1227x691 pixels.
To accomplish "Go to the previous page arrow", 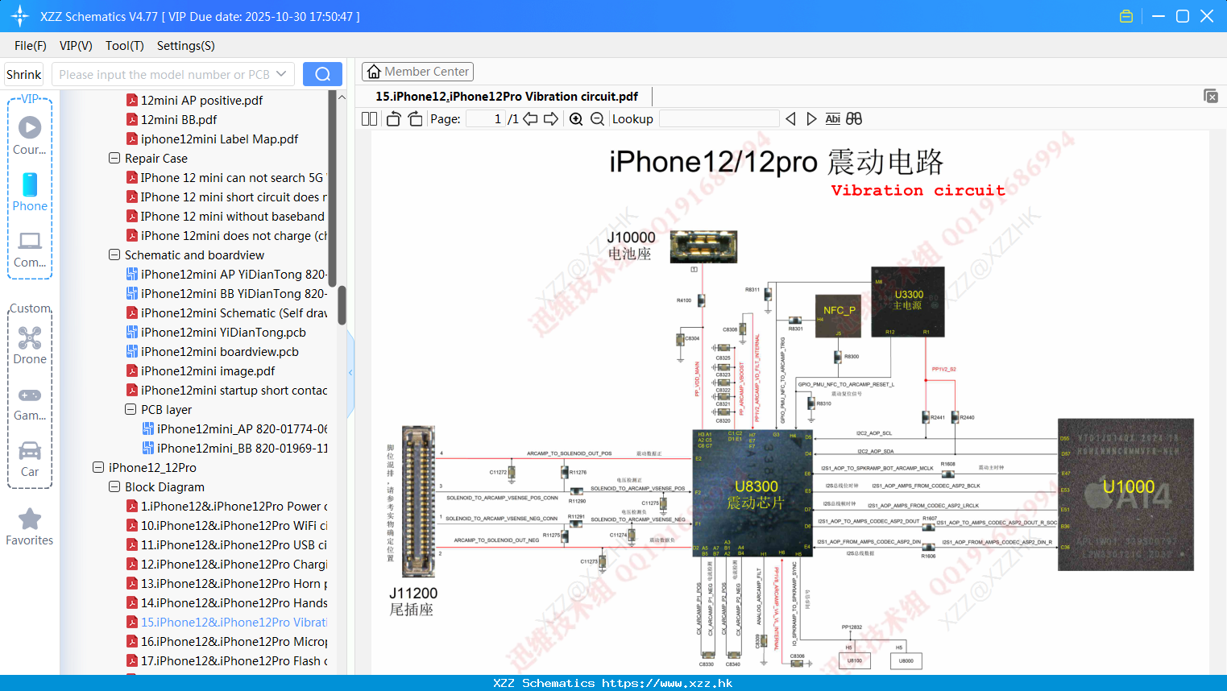I will (x=530, y=119).
